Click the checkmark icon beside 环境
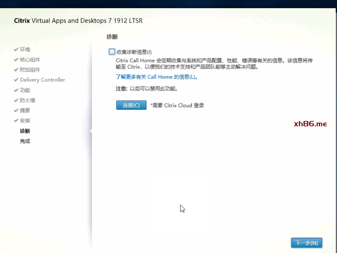This screenshot has height=253, width=337. click(16, 49)
